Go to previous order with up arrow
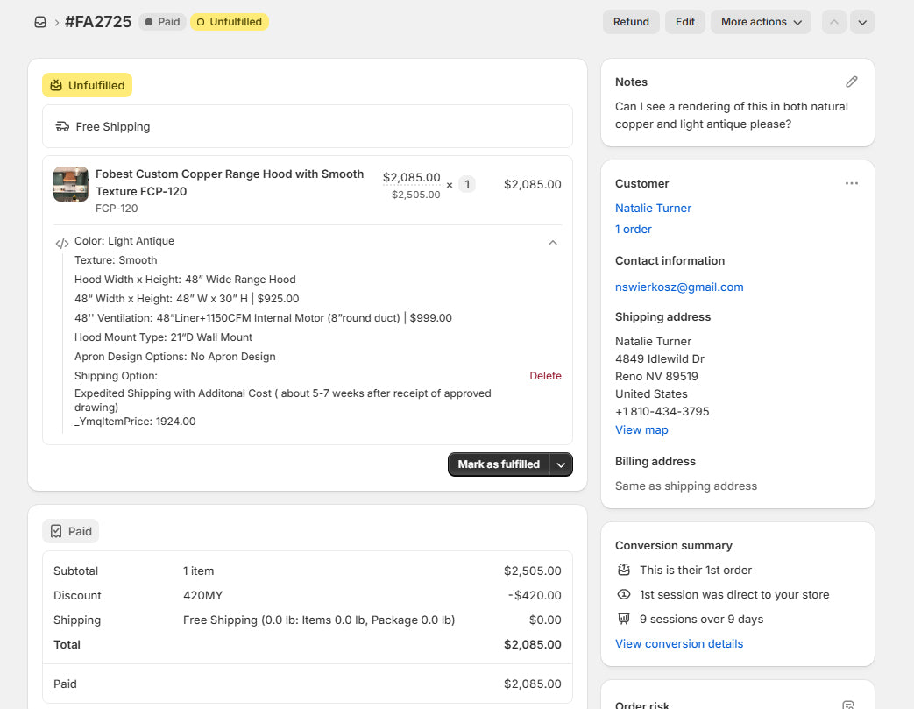914x709 pixels. coord(834,22)
